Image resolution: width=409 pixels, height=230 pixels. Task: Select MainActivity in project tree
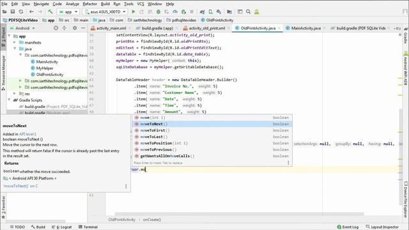[47, 61]
